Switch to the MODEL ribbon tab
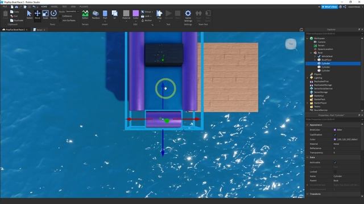The image size is (364, 204). (x=54, y=7)
